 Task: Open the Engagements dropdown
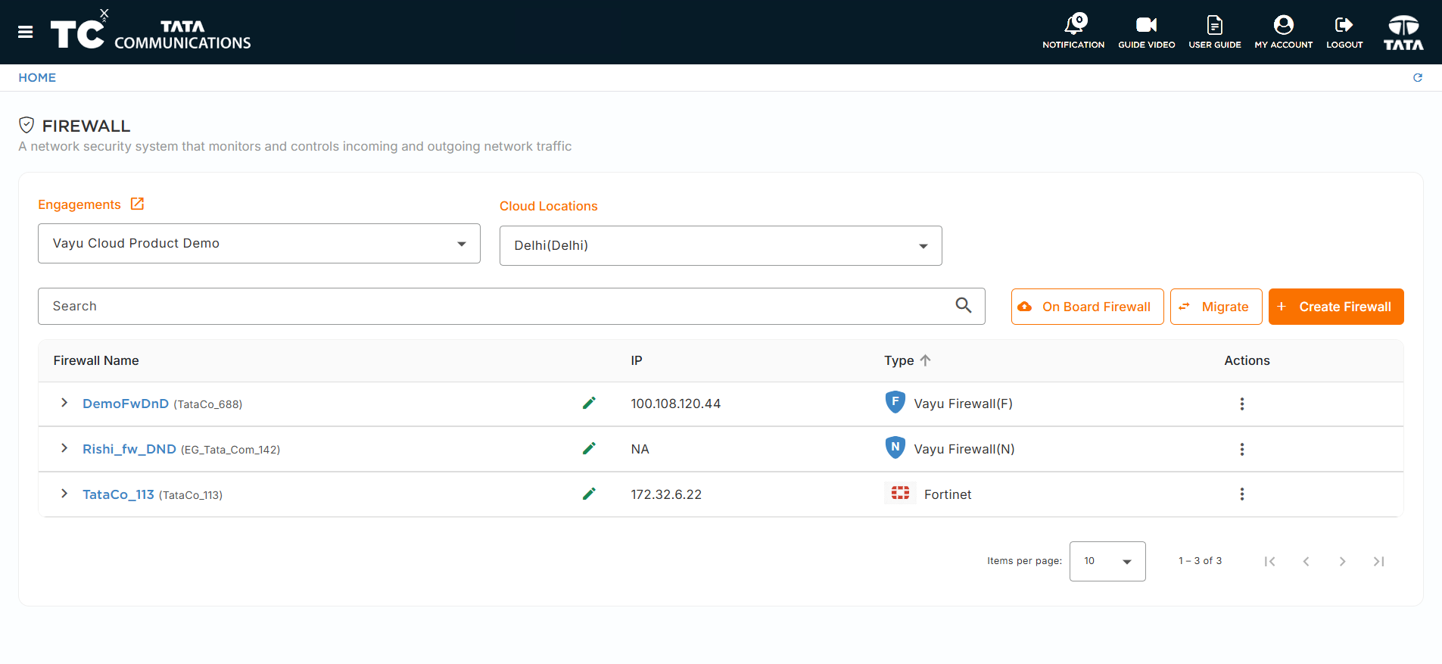[259, 243]
